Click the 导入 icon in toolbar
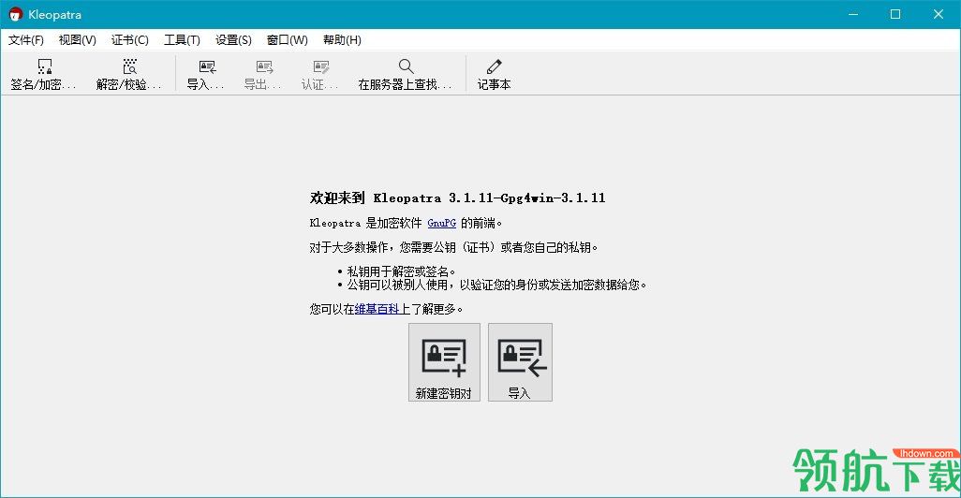The width and height of the screenshot is (961, 498). [x=206, y=74]
